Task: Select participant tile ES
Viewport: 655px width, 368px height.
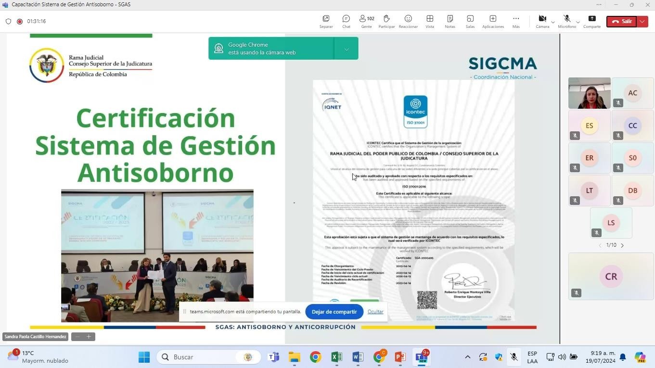Action: click(589, 126)
